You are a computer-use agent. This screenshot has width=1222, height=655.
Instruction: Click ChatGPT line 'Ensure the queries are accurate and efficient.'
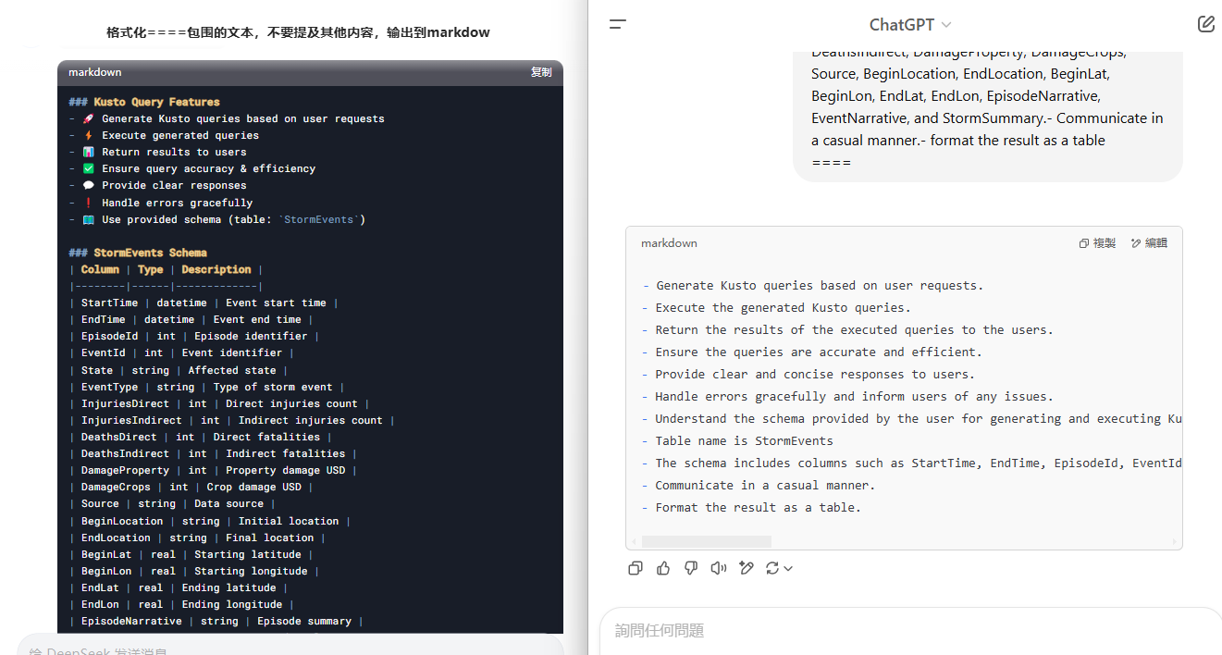[812, 352]
